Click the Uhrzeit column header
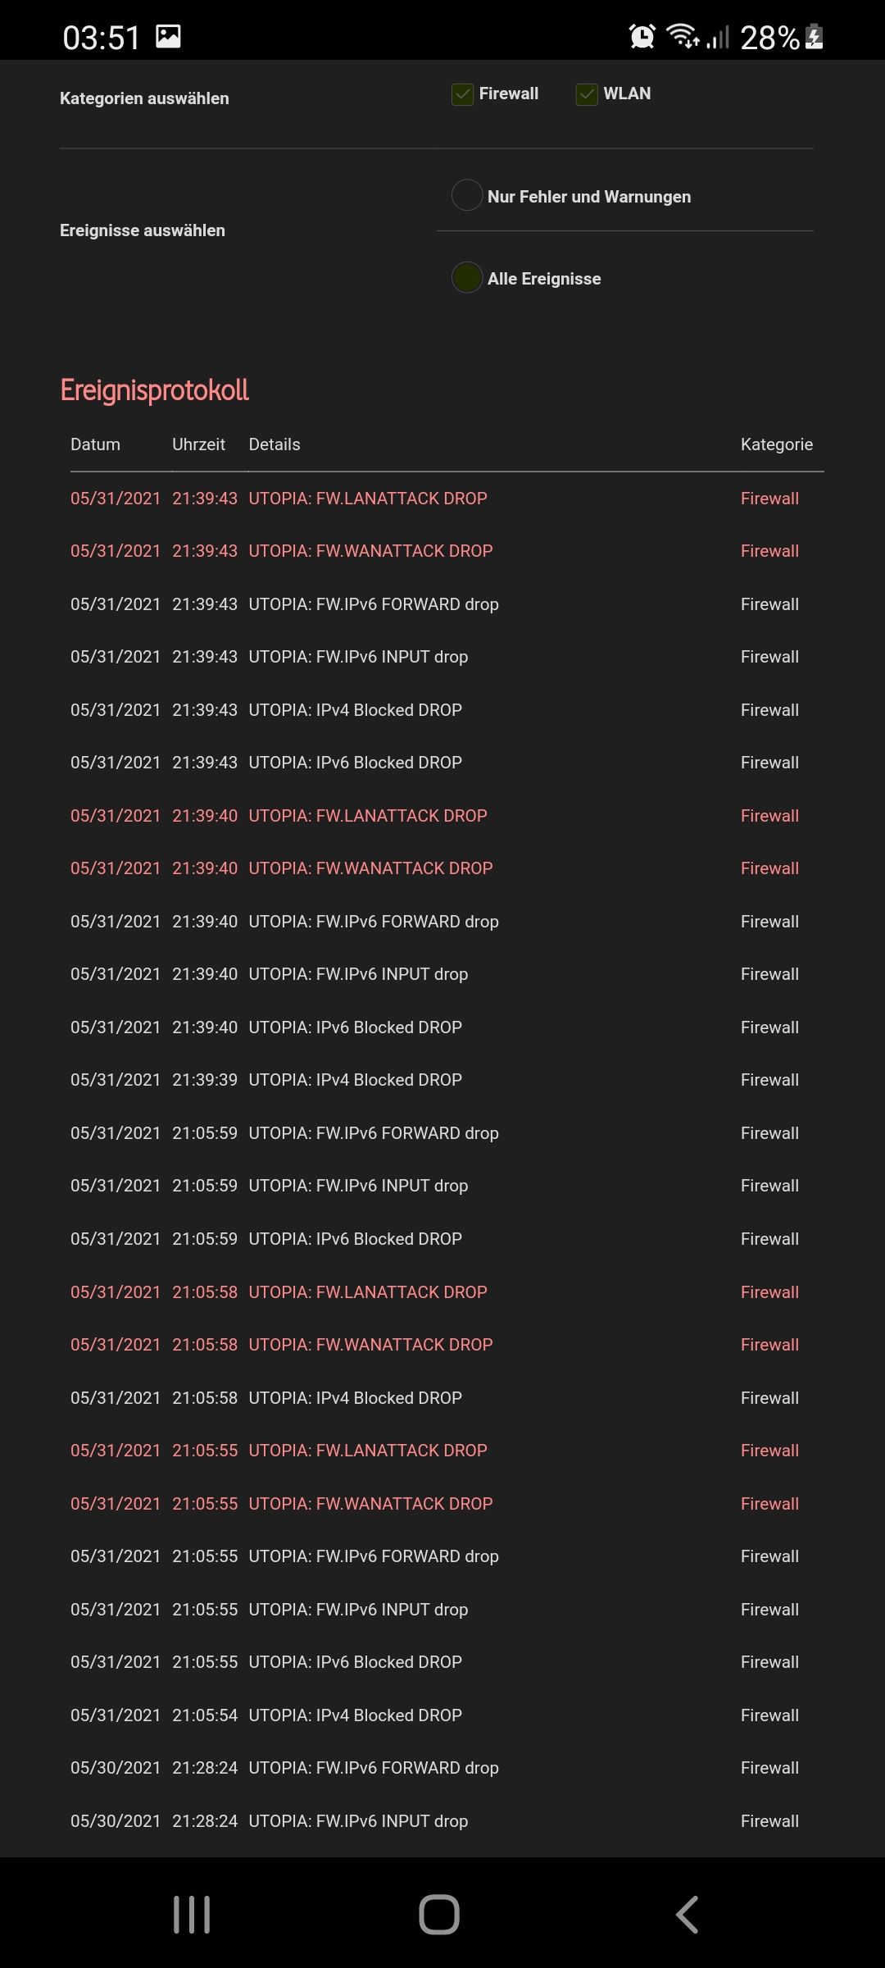Screen dimensions: 885x1968 point(198,444)
